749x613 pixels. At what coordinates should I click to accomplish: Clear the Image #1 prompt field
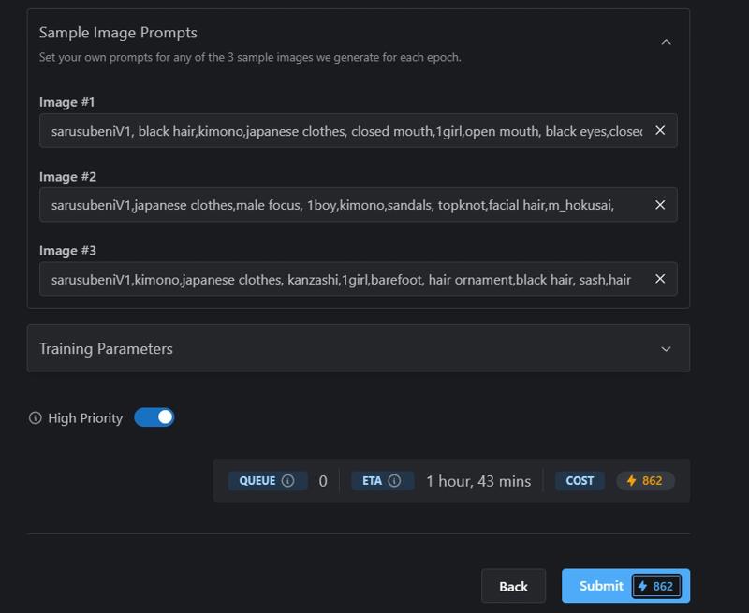click(x=660, y=130)
